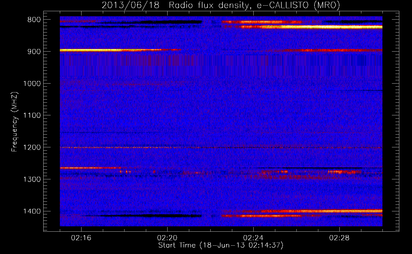The width and height of the screenshot is (412, 254).
Task: Click the 900 frequency tick label
Action: point(34,52)
